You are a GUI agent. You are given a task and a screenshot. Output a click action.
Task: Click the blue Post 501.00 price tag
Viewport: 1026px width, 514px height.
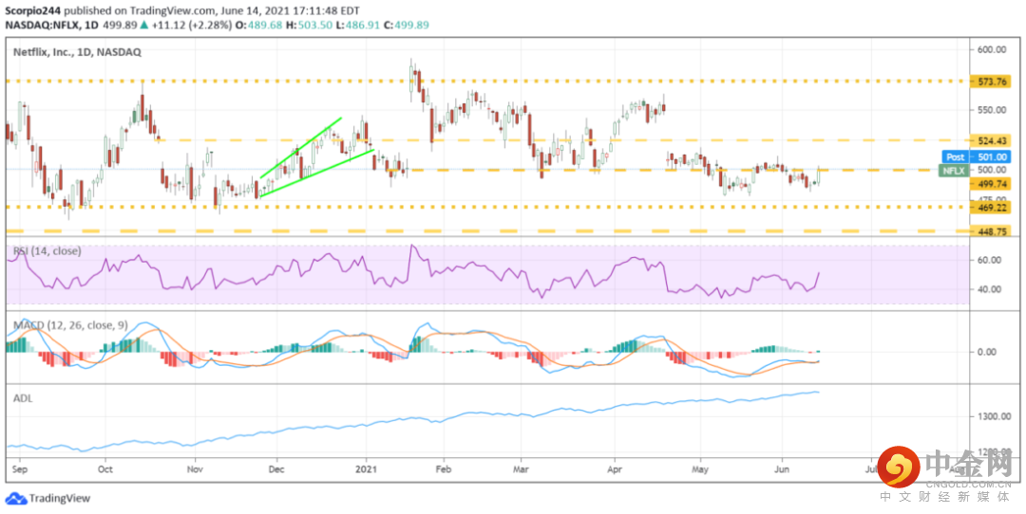click(978, 156)
